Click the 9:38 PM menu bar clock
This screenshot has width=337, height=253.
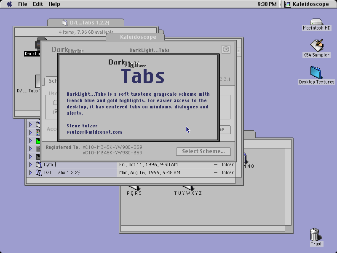pyautogui.click(x=267, y=4)
